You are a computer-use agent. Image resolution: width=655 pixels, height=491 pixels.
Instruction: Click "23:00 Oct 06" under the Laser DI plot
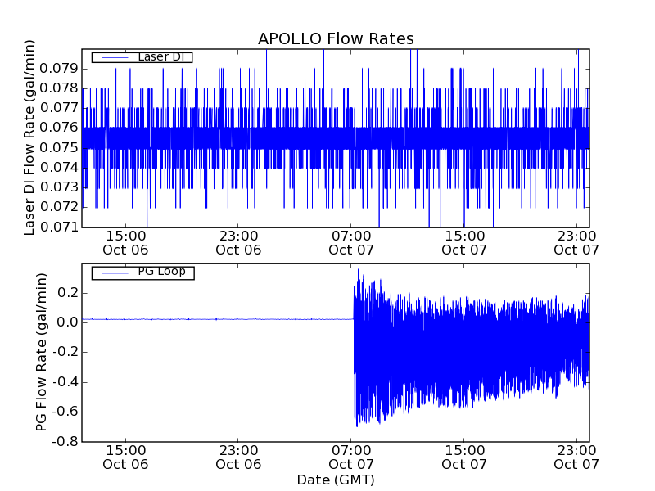238,243
